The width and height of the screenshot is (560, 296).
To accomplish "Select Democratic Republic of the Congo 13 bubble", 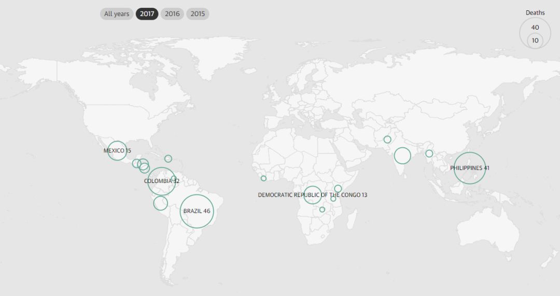I will pos(313,195).
